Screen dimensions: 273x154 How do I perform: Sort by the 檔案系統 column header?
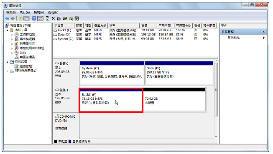pyautogui.click(x=100, y=26)
